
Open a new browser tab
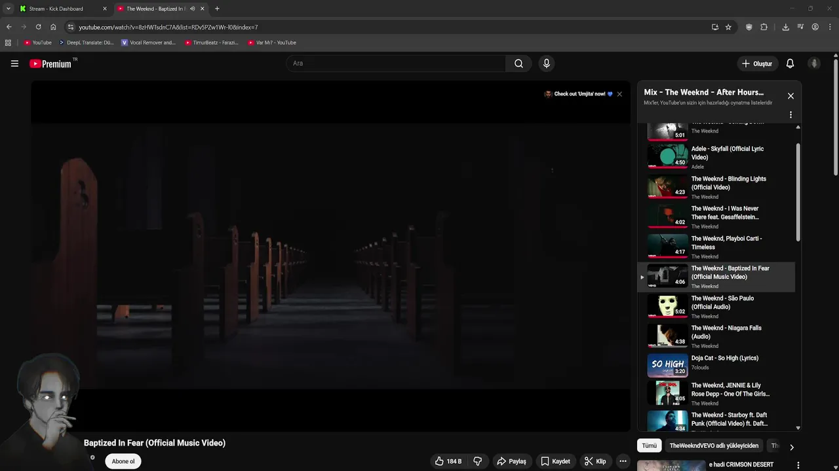click(x=217, y=9)
